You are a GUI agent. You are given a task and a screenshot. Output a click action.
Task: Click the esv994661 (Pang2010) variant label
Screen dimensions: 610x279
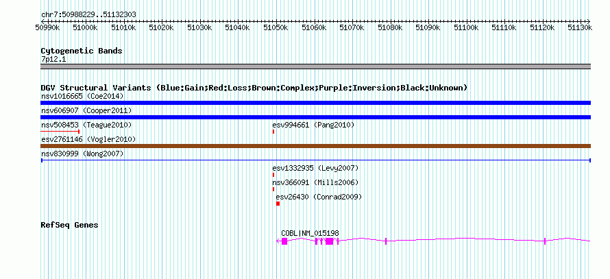(313, 125)
